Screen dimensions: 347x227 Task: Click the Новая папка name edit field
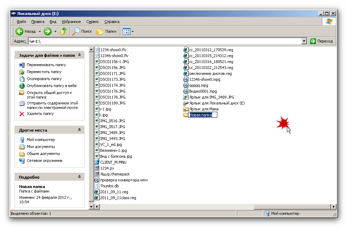click(203, 115)
